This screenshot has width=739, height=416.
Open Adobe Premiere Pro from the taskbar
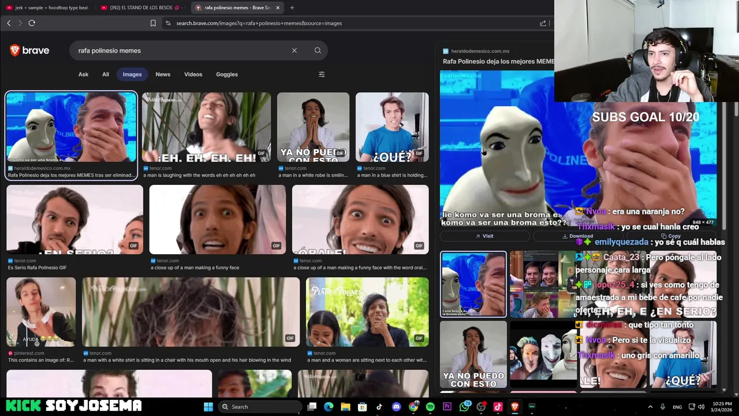(447, 407)
